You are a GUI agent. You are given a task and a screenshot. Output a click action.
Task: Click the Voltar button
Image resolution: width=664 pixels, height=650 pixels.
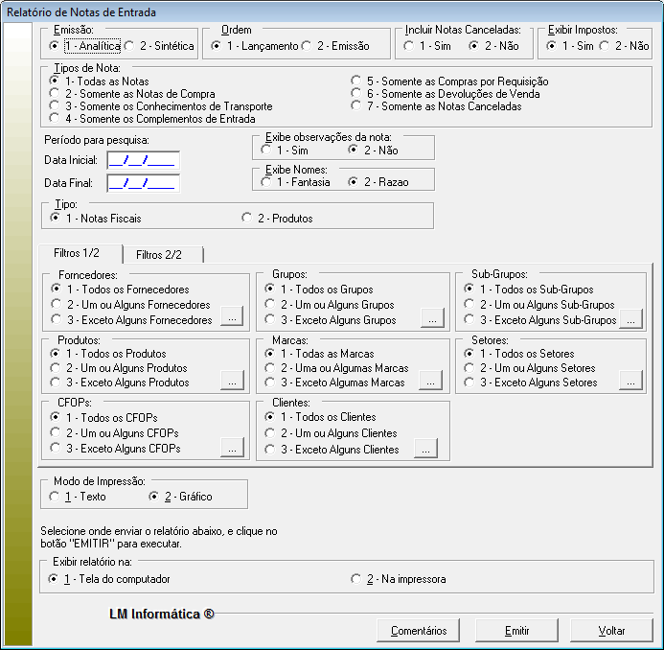point(611,631)
